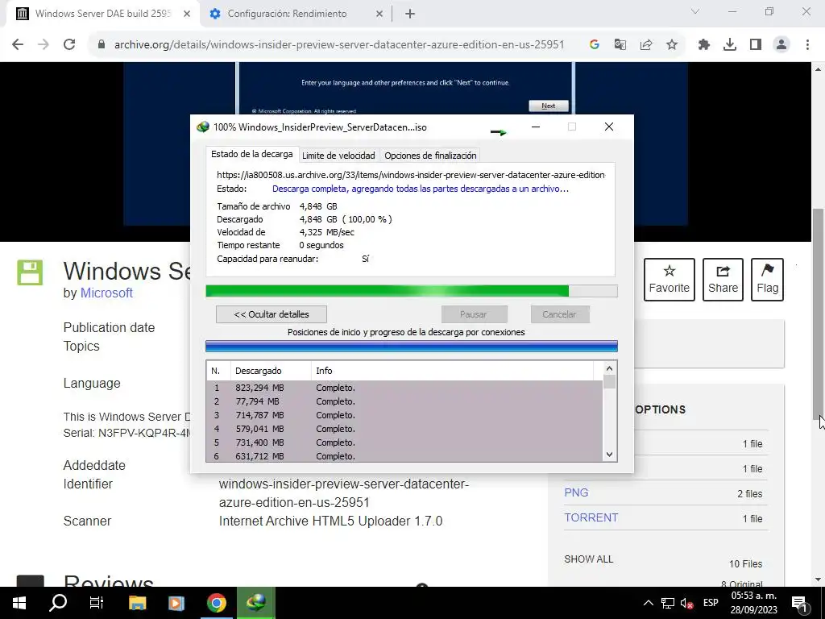Go back using the browser back arrow
Viewport: 825px width, 619px height.
pyautogui.click(x=18, y=45)
